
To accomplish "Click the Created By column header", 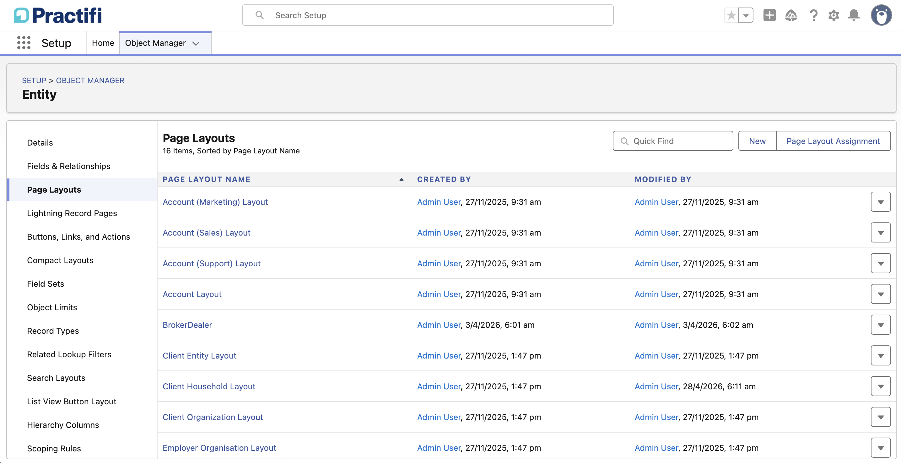I will coord(444,179).
